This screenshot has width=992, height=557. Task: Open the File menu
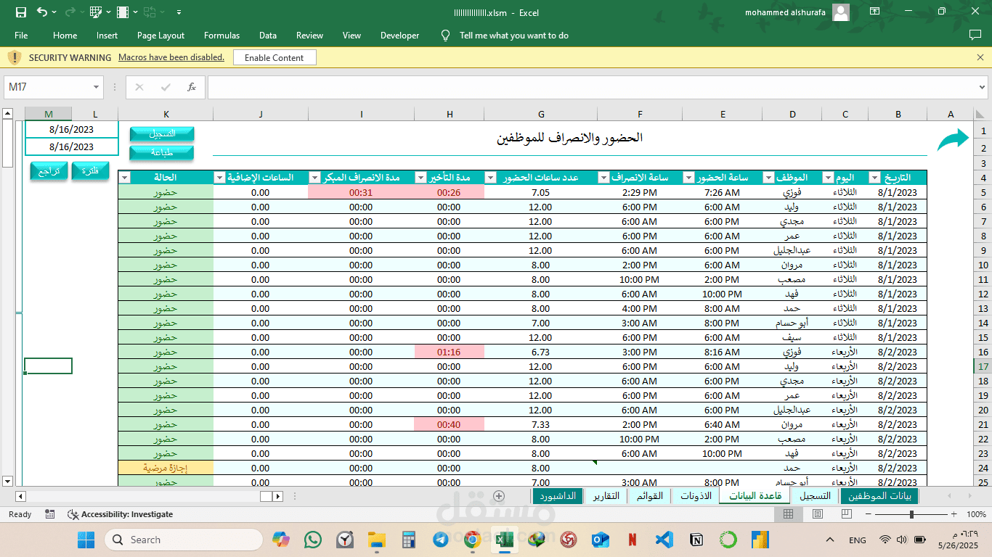coord(21,35)
